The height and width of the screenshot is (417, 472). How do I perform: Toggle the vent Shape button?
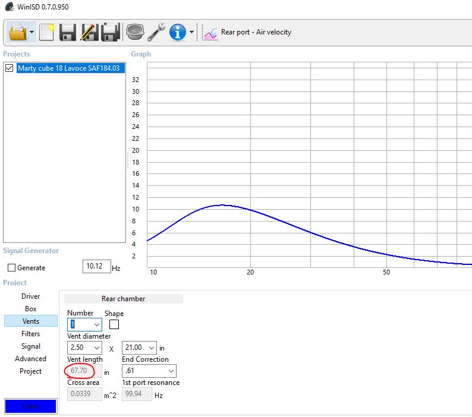click(x=114, y=324)
